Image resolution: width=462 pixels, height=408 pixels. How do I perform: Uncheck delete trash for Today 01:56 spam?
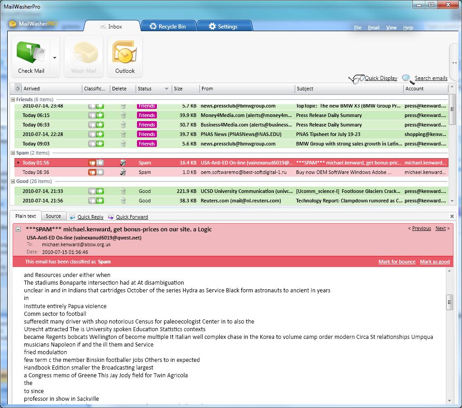pyautogui.click(x=123, y=162)
